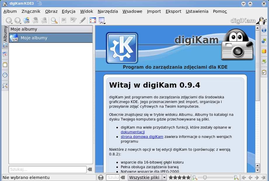Click zoom in magnifier in status bar
Viewport: 269px width, 181px height.
236,178
